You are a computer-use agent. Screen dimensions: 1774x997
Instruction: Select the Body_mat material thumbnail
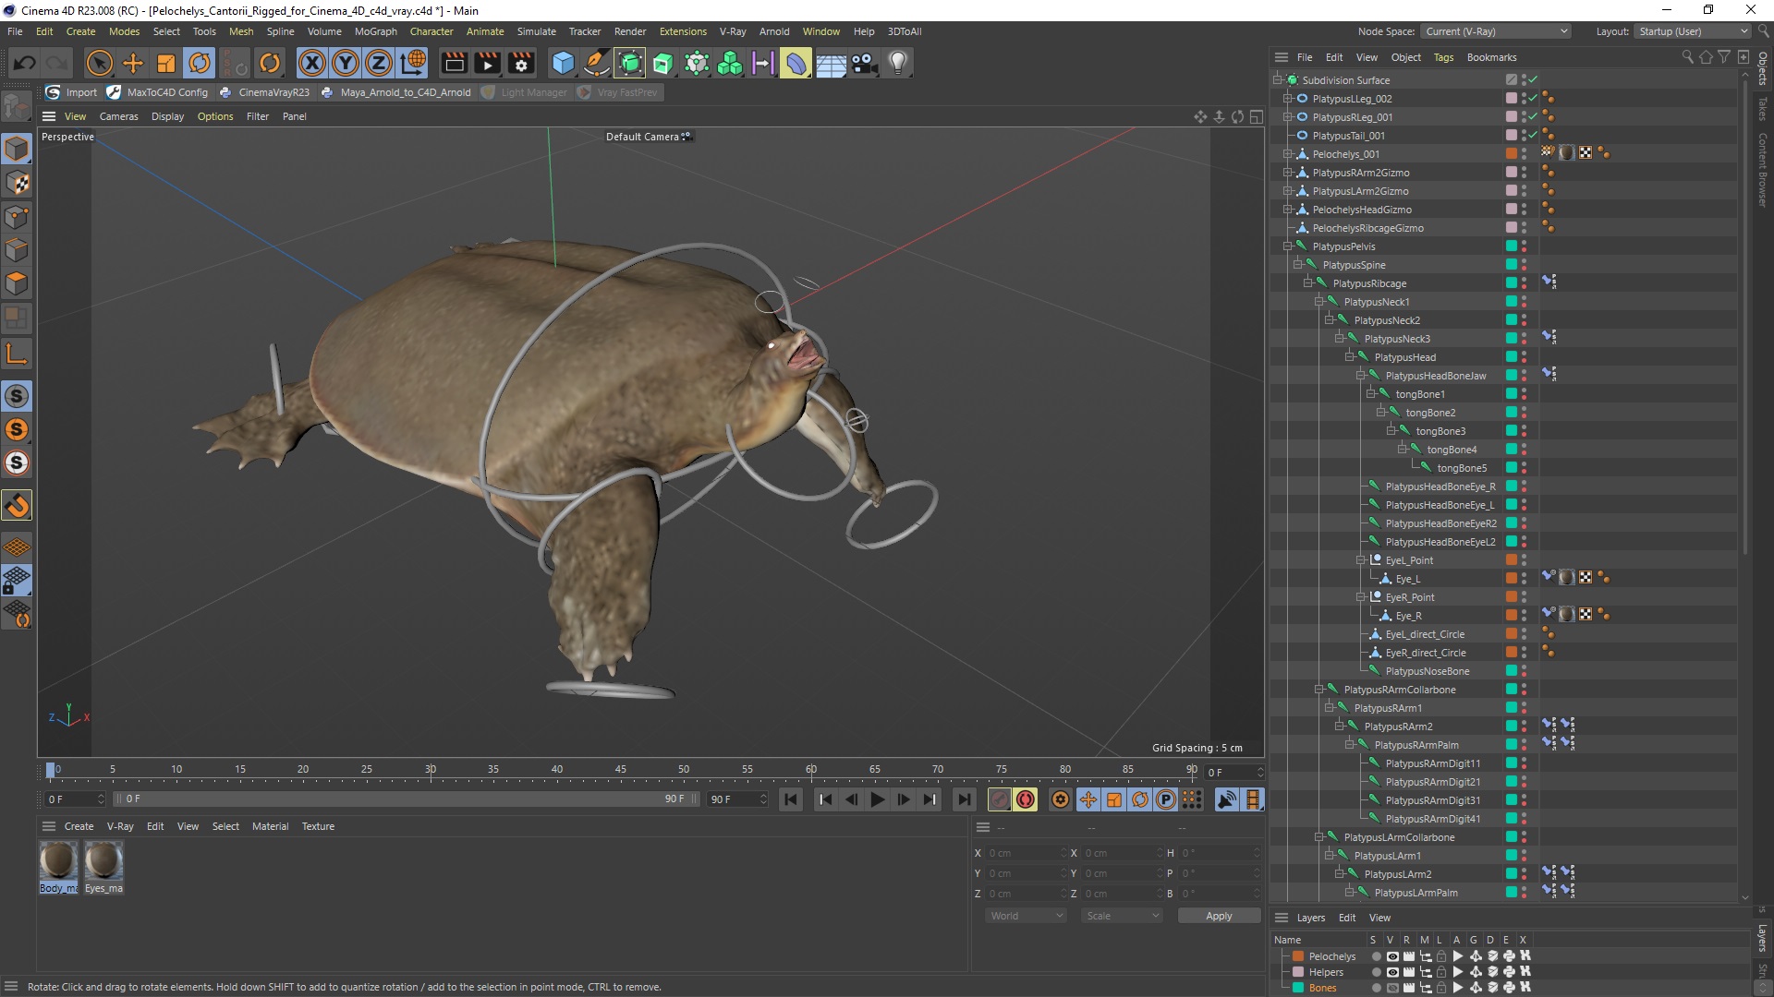tap(58, 860)
